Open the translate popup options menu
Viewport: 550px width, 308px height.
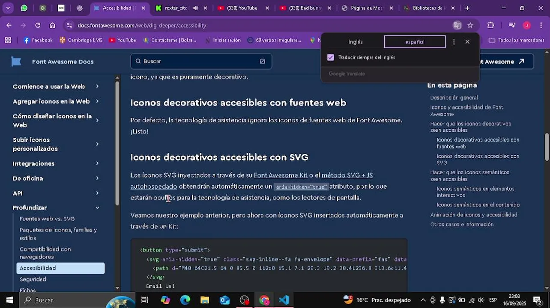tap(454, 42)
